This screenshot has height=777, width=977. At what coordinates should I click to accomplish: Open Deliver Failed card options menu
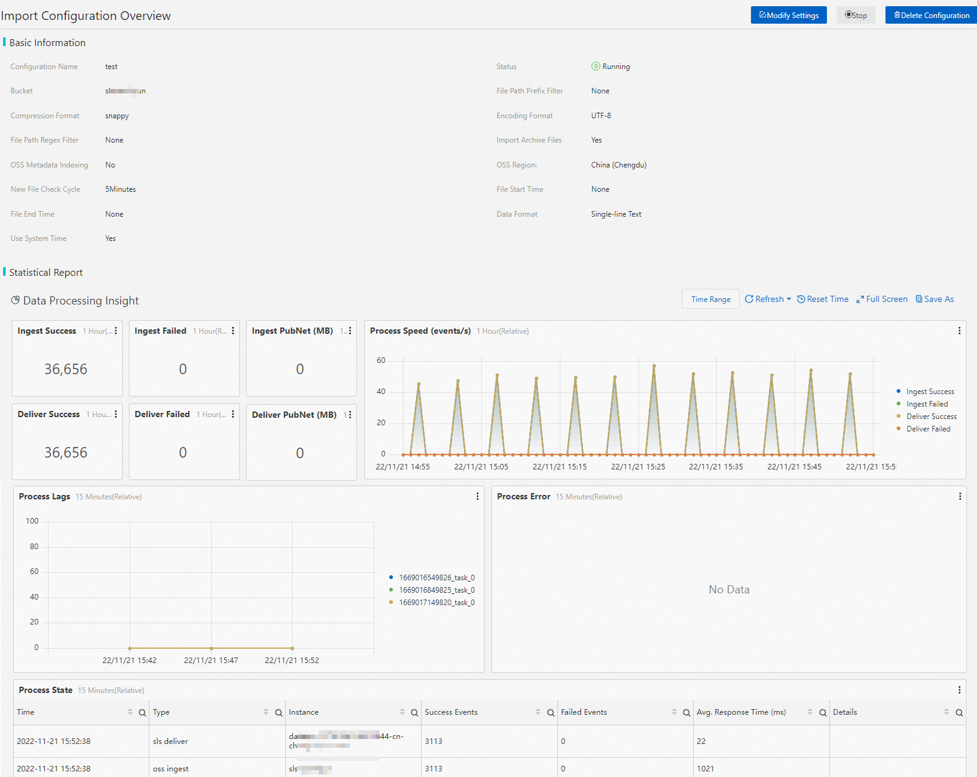pos(233,415)
